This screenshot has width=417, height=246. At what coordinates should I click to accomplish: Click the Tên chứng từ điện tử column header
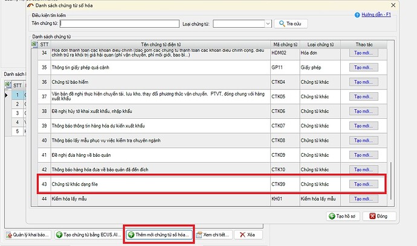pyautogui.click(x=161, y=45)
